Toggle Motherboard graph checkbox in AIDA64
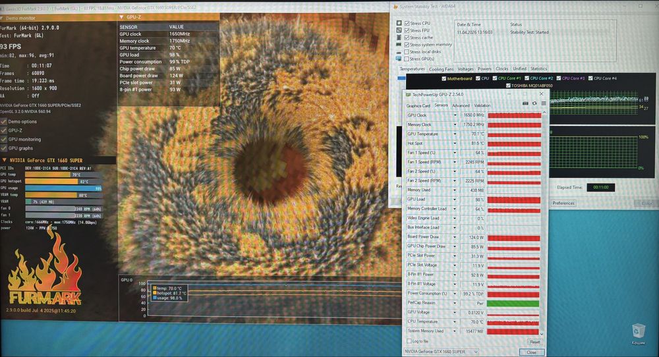This screenshot has height=357, width=659. (x=444, y=78)
